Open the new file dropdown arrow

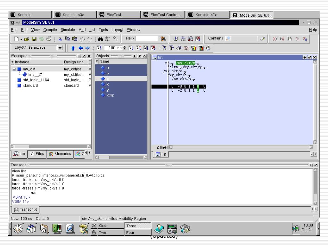coord(21,39)
